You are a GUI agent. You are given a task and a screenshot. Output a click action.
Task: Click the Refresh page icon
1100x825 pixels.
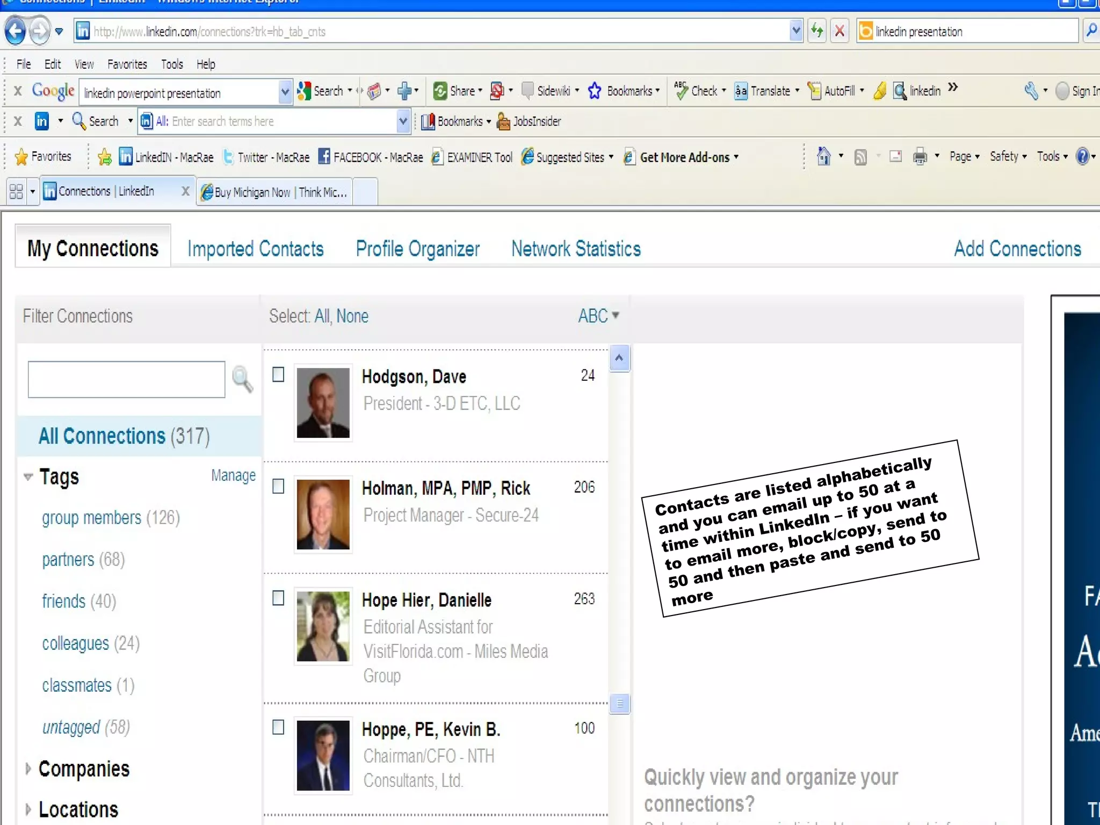click(817, 31)
